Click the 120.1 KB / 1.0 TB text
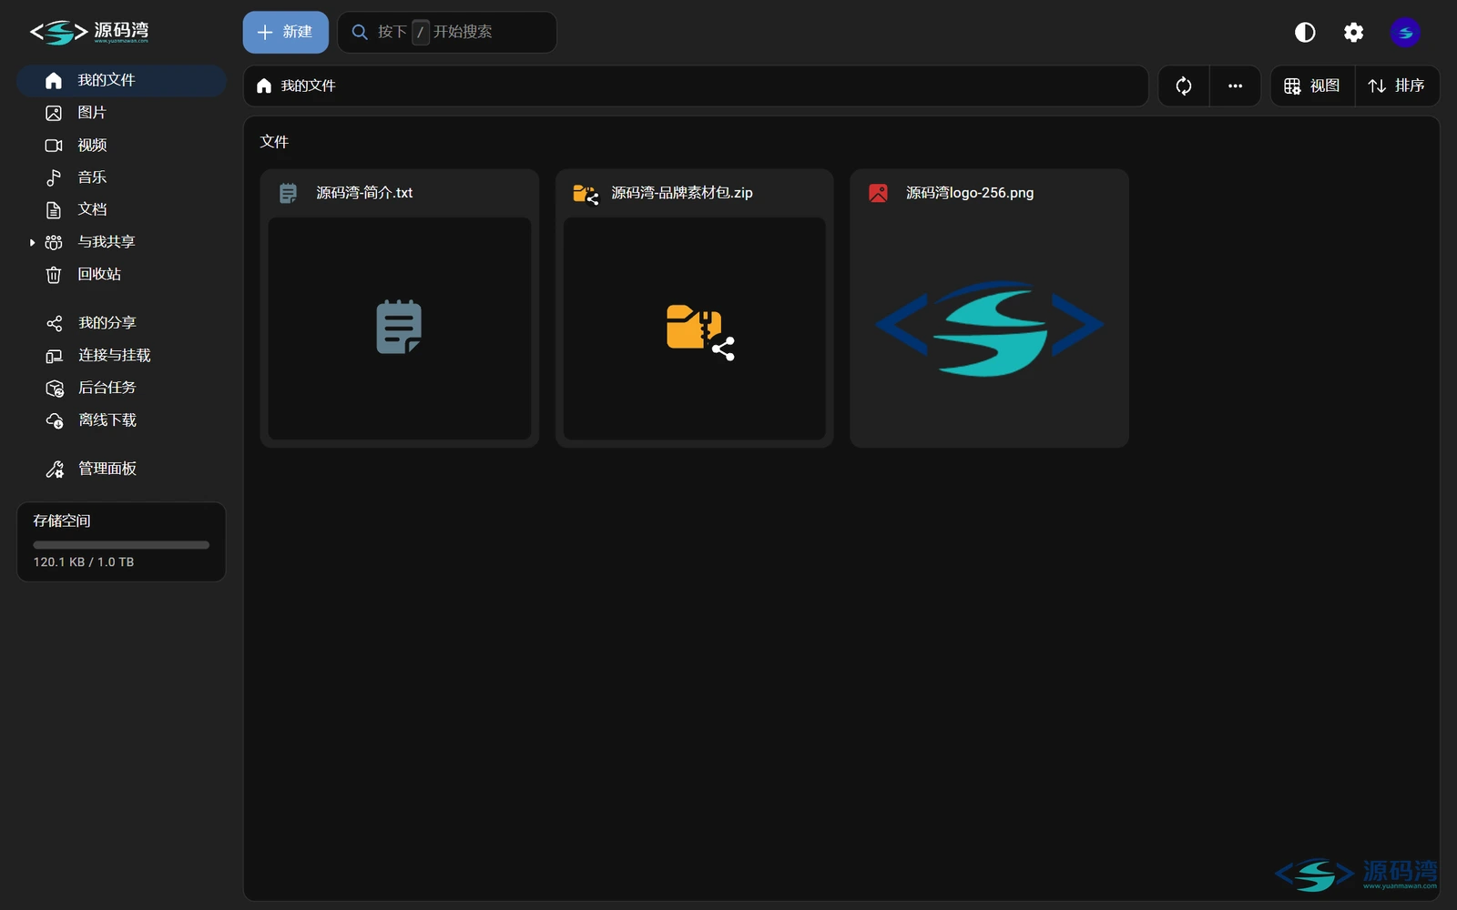 (x=84, y=562)
